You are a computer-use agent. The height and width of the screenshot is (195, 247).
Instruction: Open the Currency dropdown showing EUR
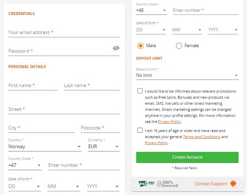[103, 147]
